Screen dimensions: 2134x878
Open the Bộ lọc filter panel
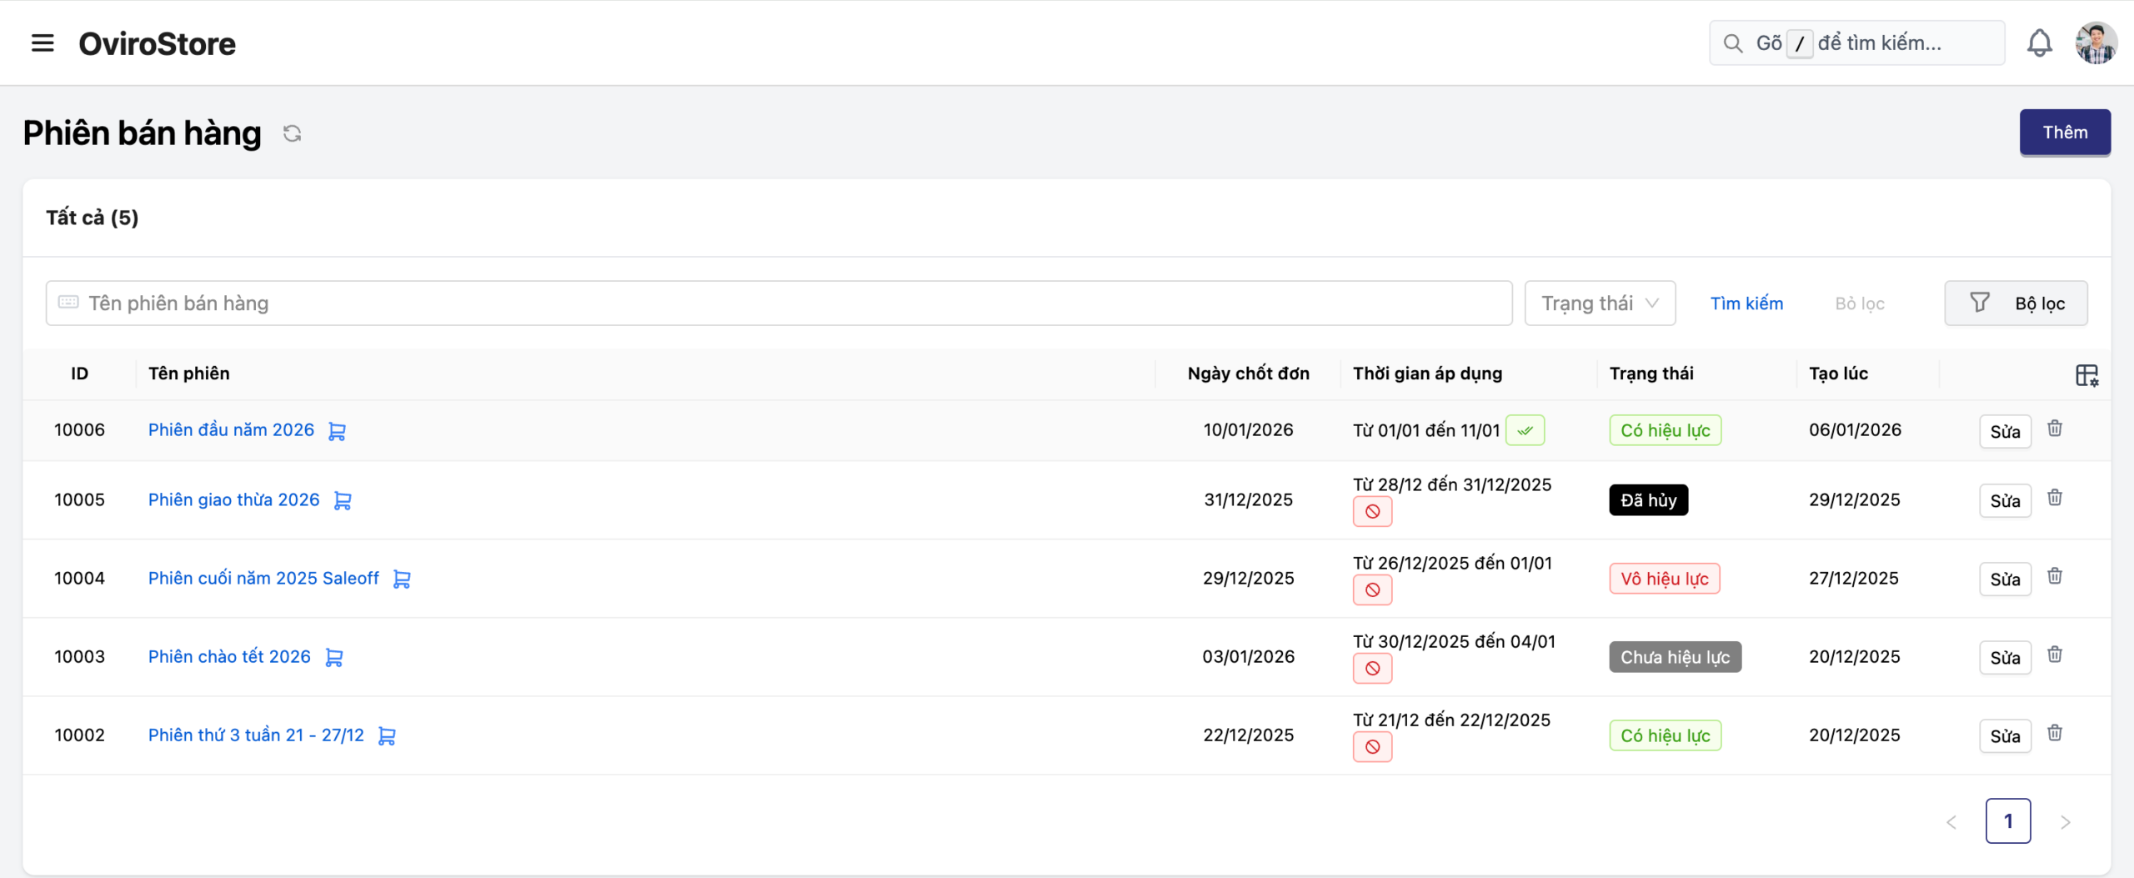[x=2016, y=304]
